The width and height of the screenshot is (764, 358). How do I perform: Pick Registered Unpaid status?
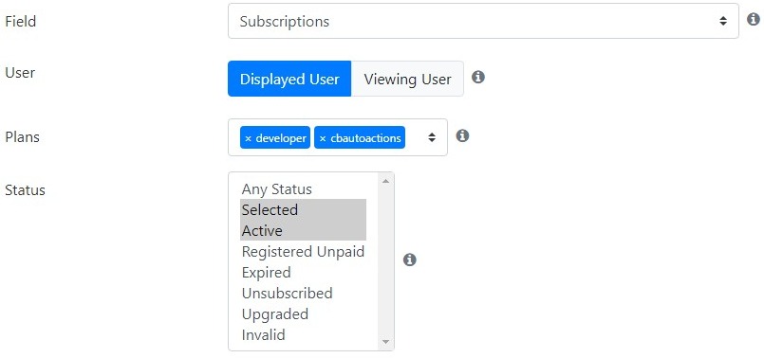pos(303,252)
